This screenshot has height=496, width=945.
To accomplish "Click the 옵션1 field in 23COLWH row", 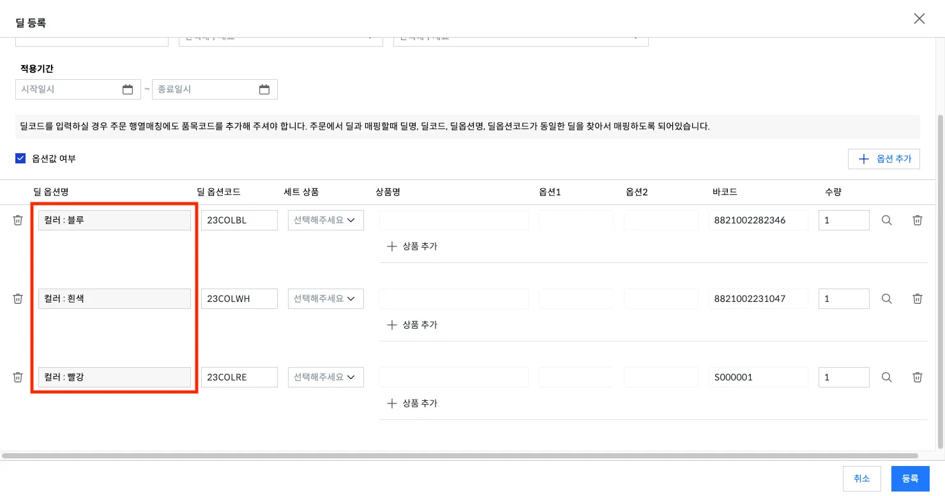I will 576,299.
